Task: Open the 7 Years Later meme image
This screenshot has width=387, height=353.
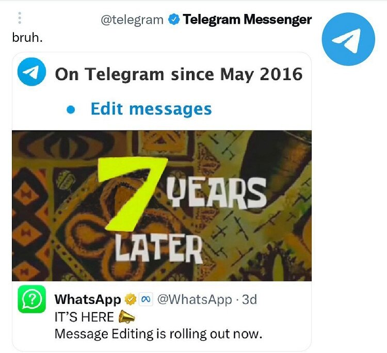Action: 162,205
